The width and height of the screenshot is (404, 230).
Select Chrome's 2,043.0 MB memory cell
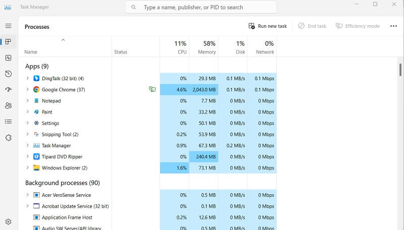[204, 90]
